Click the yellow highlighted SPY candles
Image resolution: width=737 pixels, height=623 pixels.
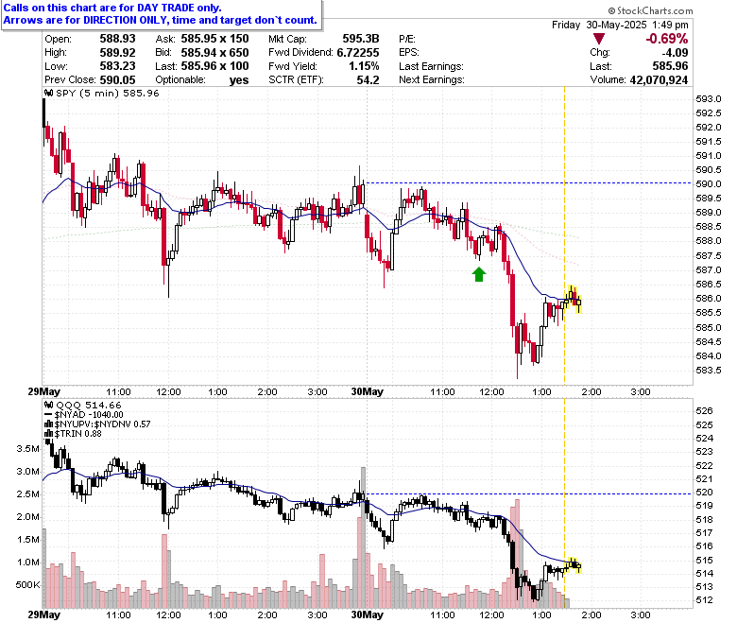[572, 299]
